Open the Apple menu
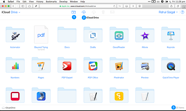 coord(4,2)
